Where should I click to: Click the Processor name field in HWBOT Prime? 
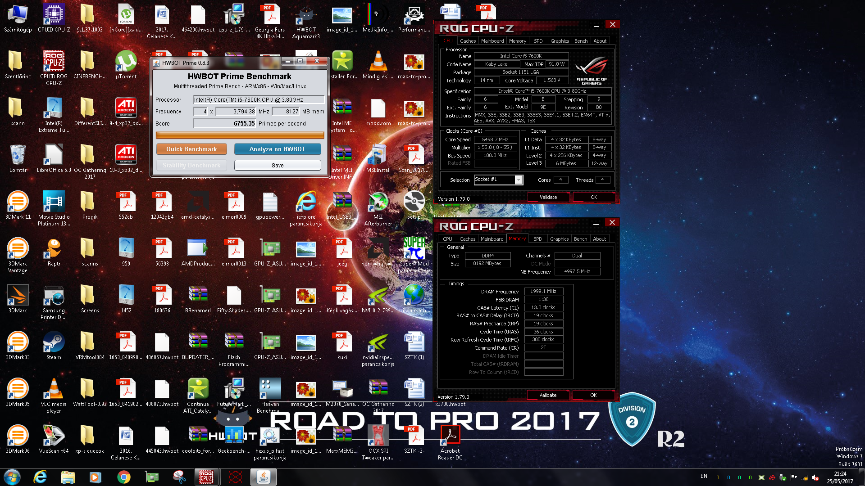[259, 99]
